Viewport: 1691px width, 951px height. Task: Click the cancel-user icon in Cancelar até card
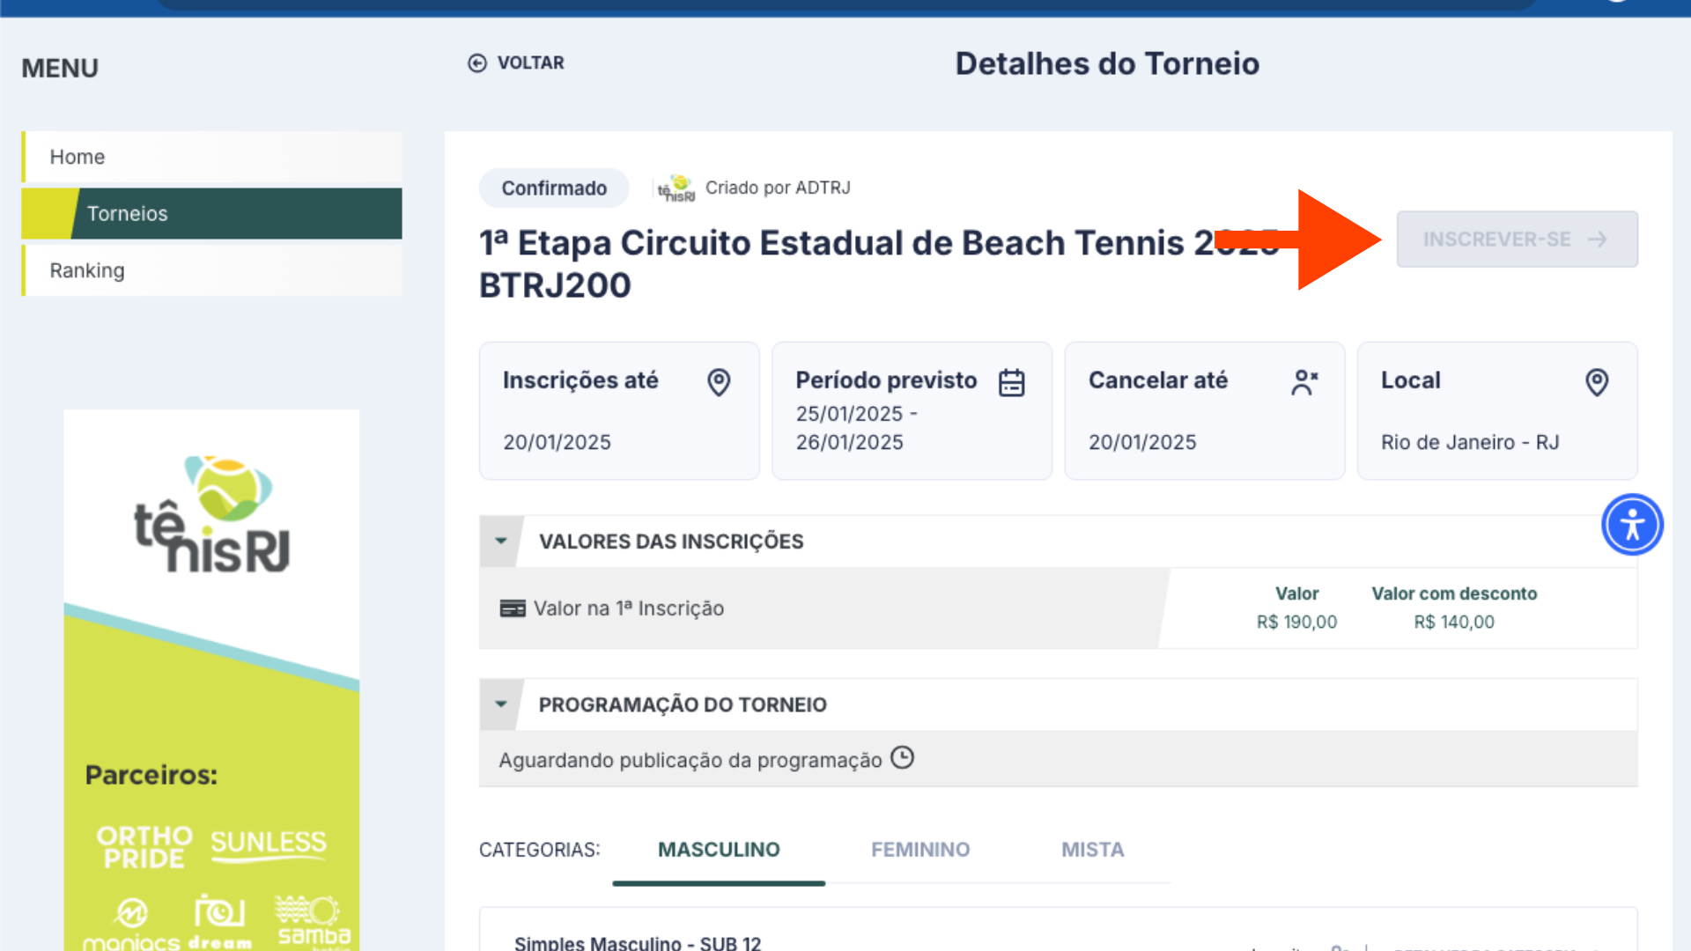1304,382
